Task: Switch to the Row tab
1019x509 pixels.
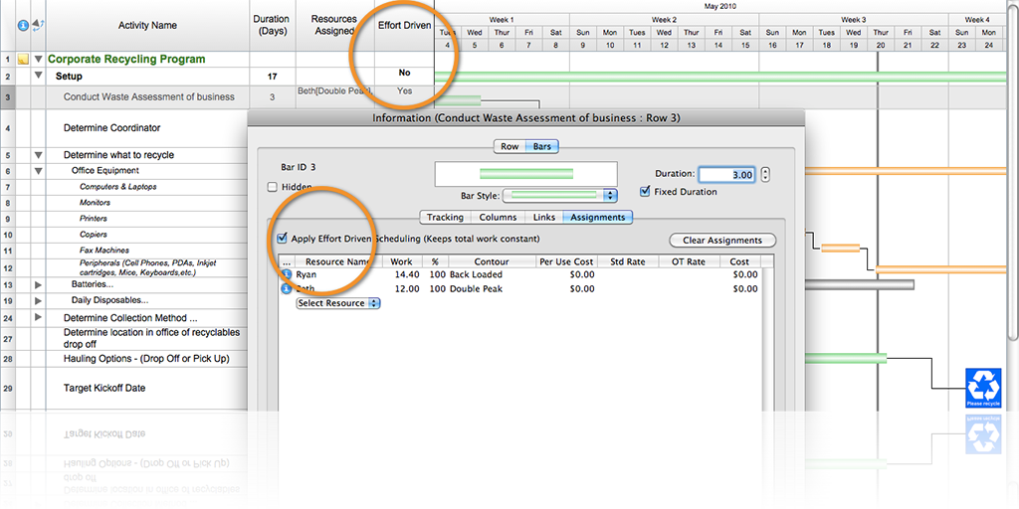Action: pos(509,146)
